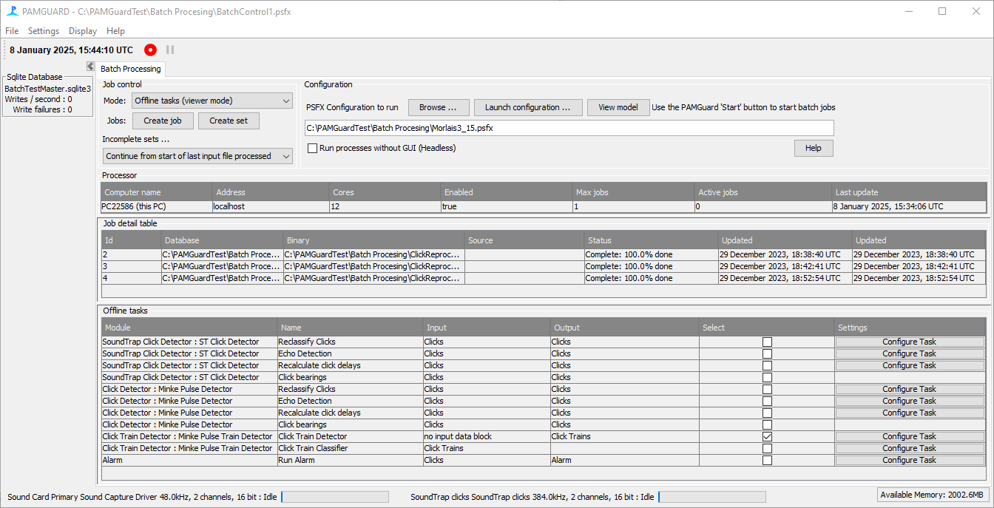Image resolution: width=994 pixels, height=508 pixels.
Task: Tick ST Click Detector Reclassify Clicks checkbox
Action: [767, 342]
